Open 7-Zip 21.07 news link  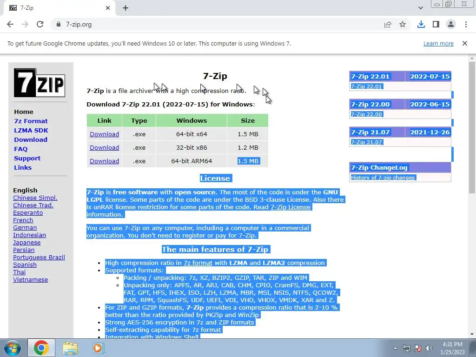pos(366,142)
